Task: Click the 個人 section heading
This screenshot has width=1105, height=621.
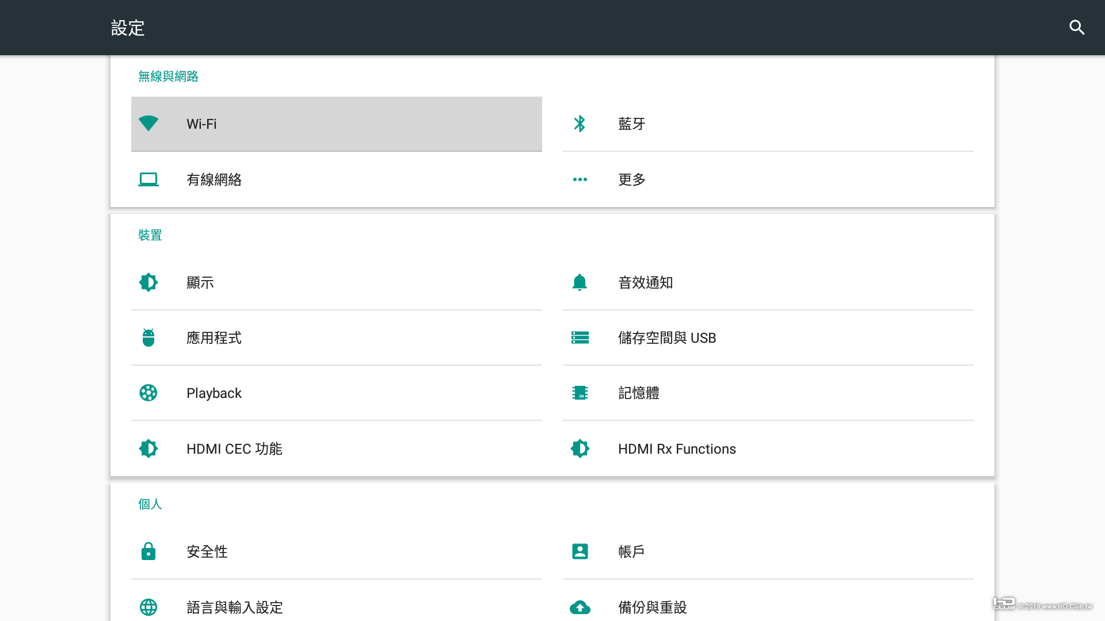Action: (x=150, y=504)
